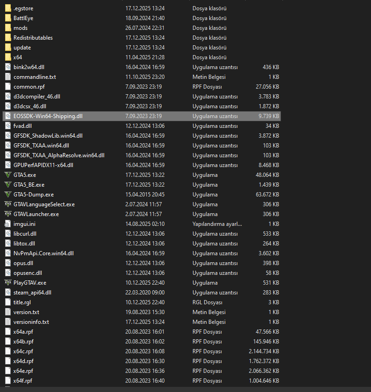
Task: Select the GTA5-Dump.exe icon
Action: tap(8, 194)
